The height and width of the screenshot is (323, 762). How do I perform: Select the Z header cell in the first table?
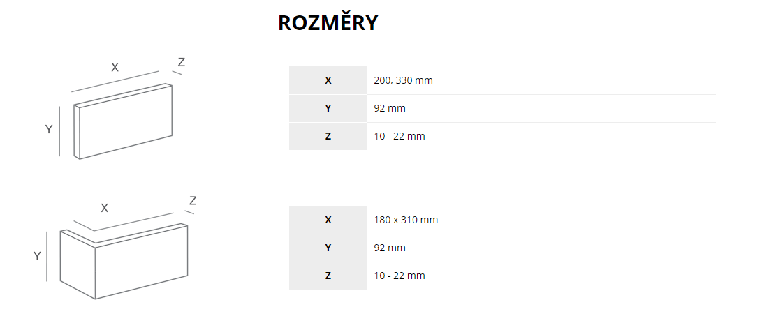pyautogui.click(x=328, y=136)
